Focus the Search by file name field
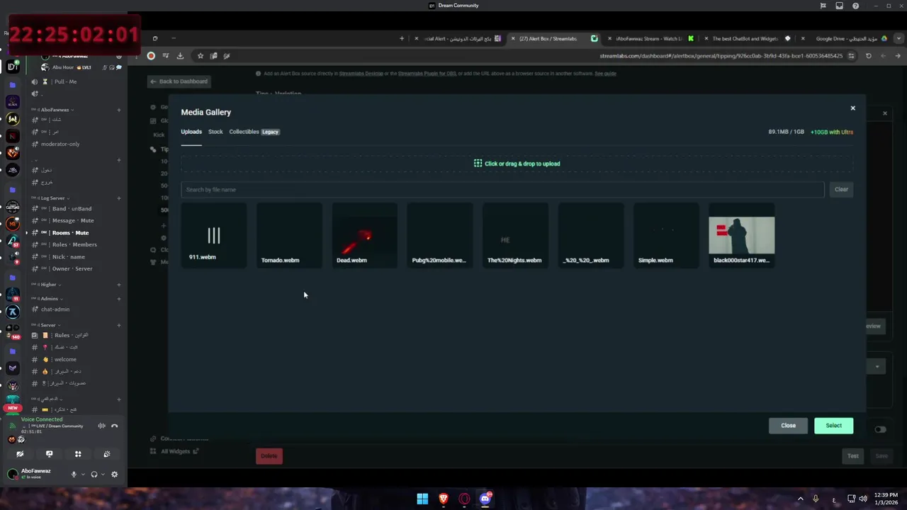Viewport: 907px width, 510px height. [x=502, y=189]
